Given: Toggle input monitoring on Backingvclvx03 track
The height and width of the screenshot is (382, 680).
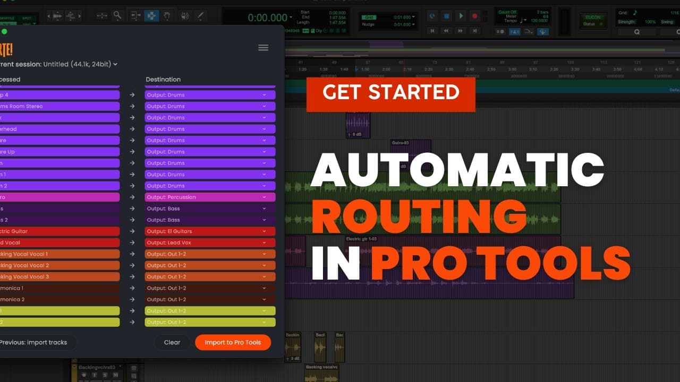Looking at the screenshot, I should click(95, 375).
